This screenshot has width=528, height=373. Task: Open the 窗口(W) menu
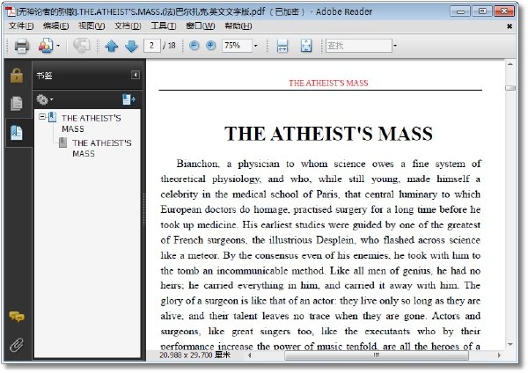(x=201, y=26)
